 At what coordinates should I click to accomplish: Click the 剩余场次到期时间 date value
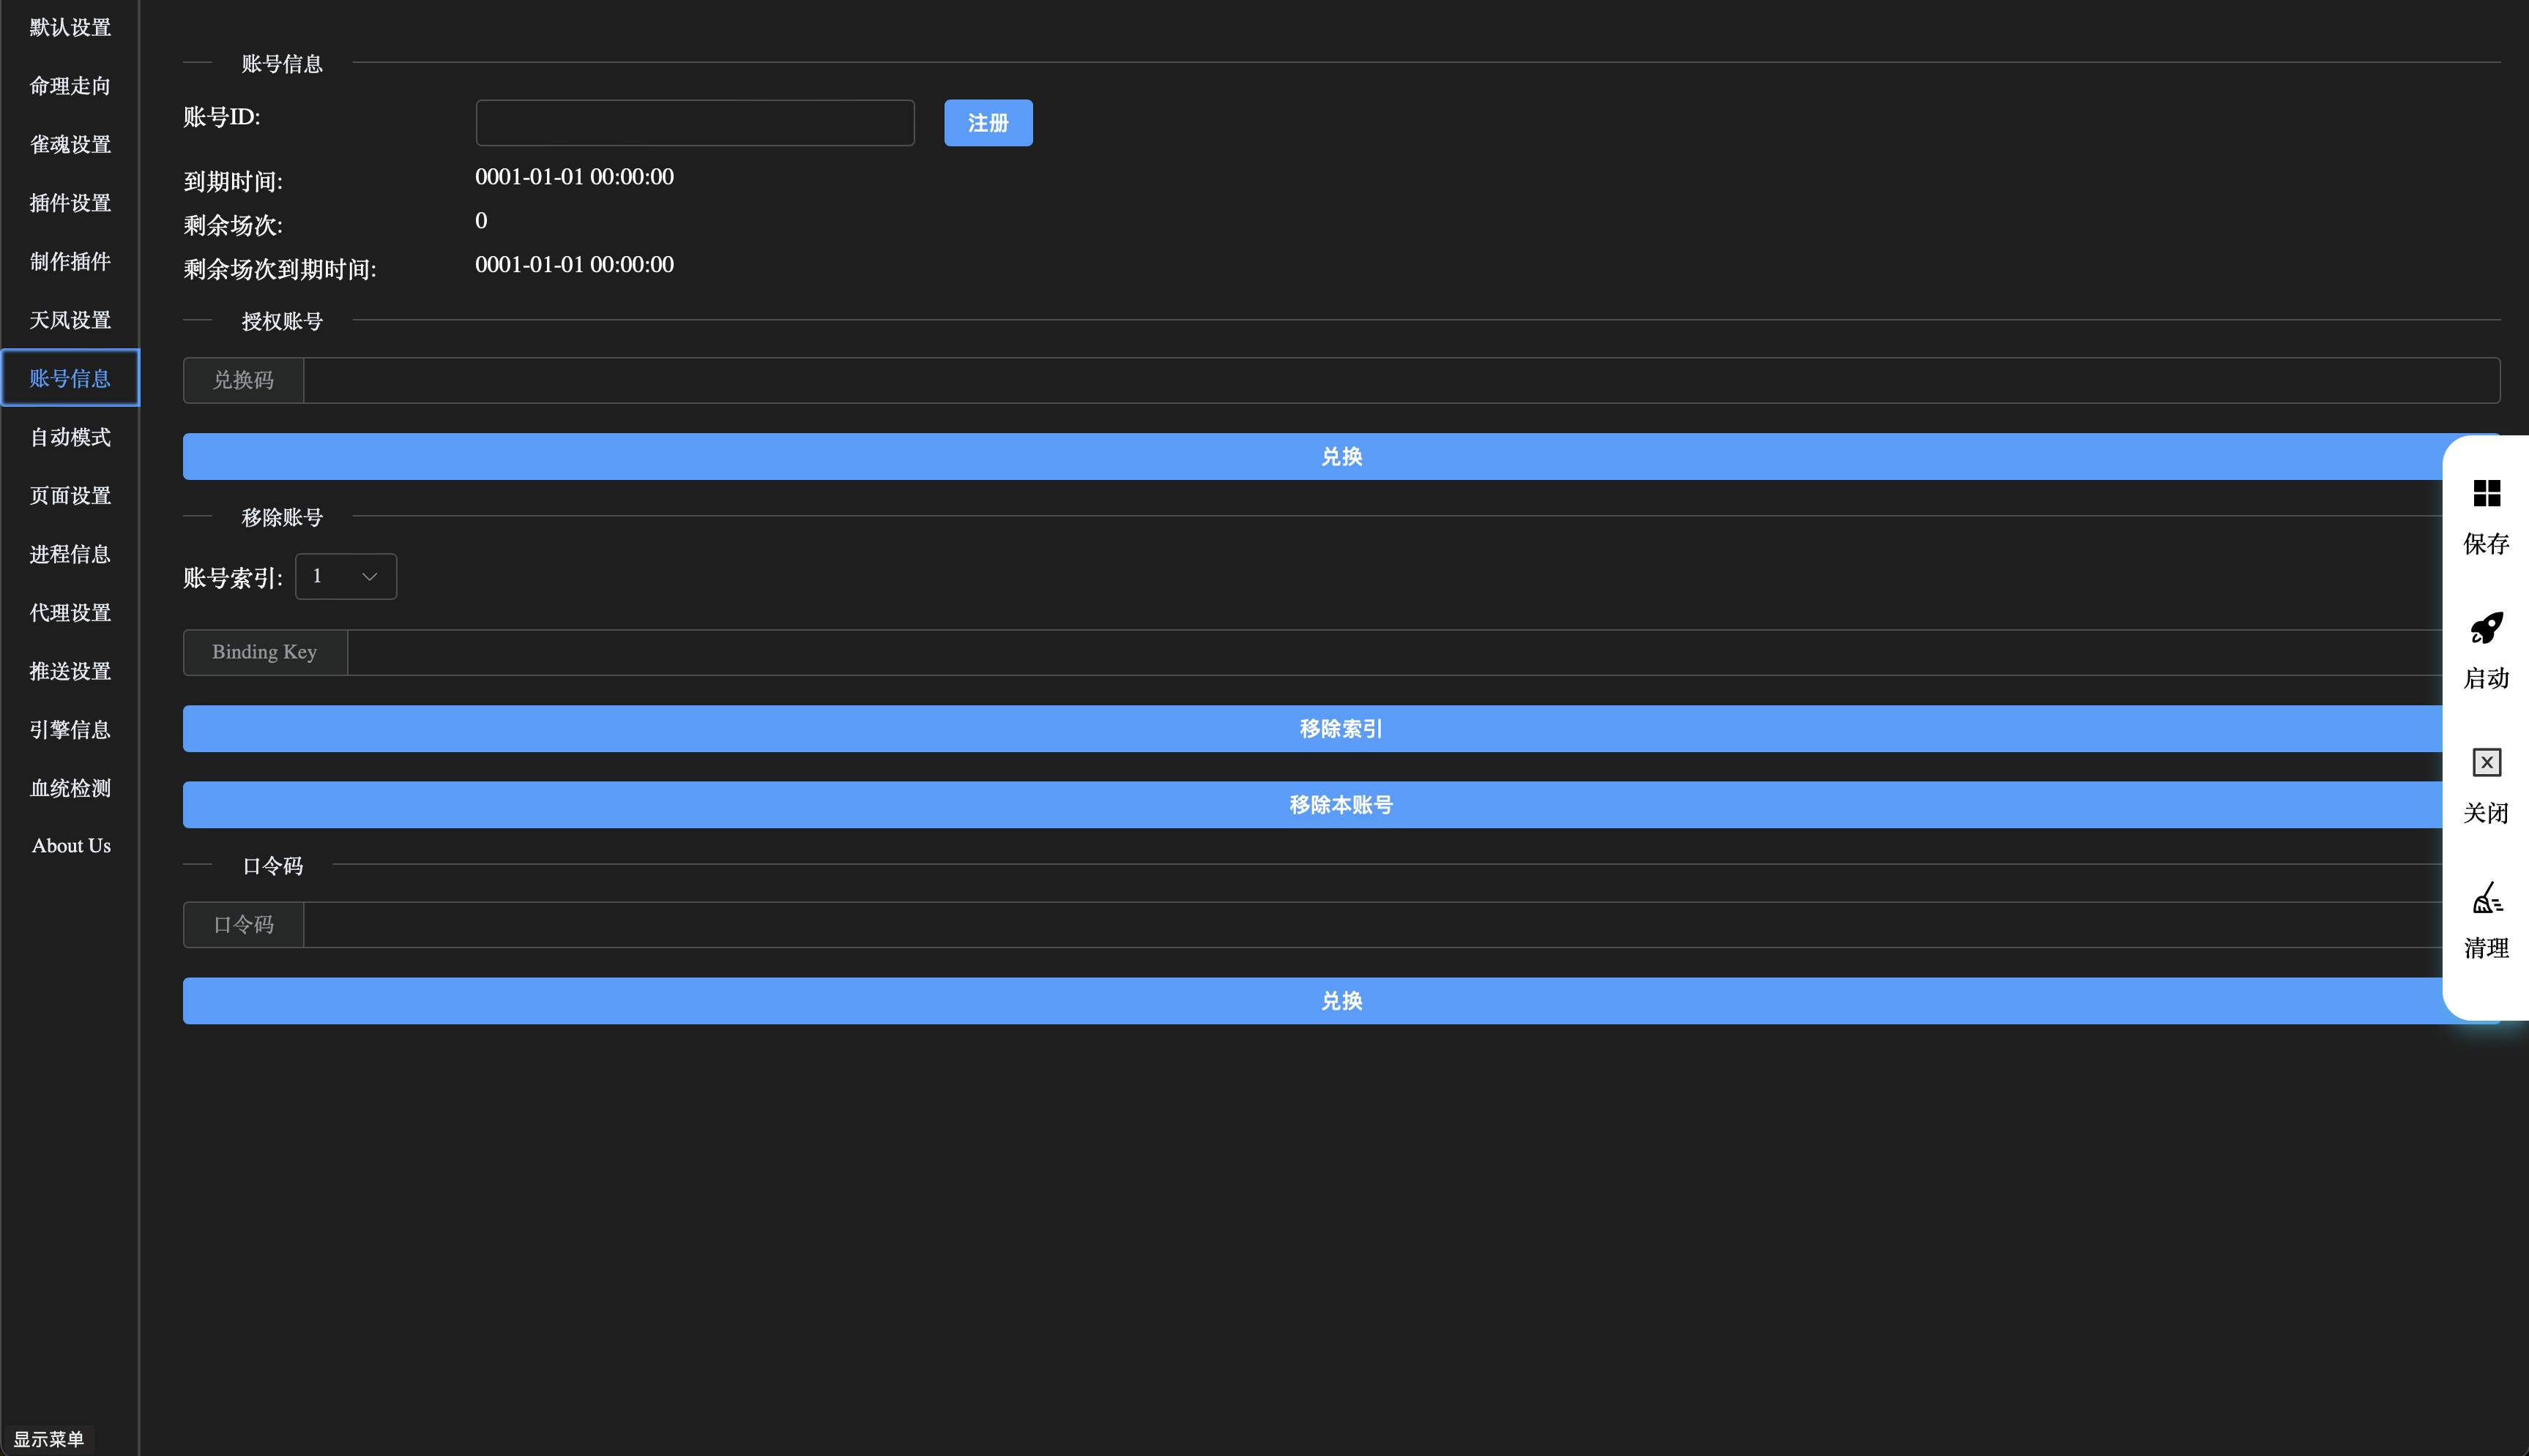[574, 265]
